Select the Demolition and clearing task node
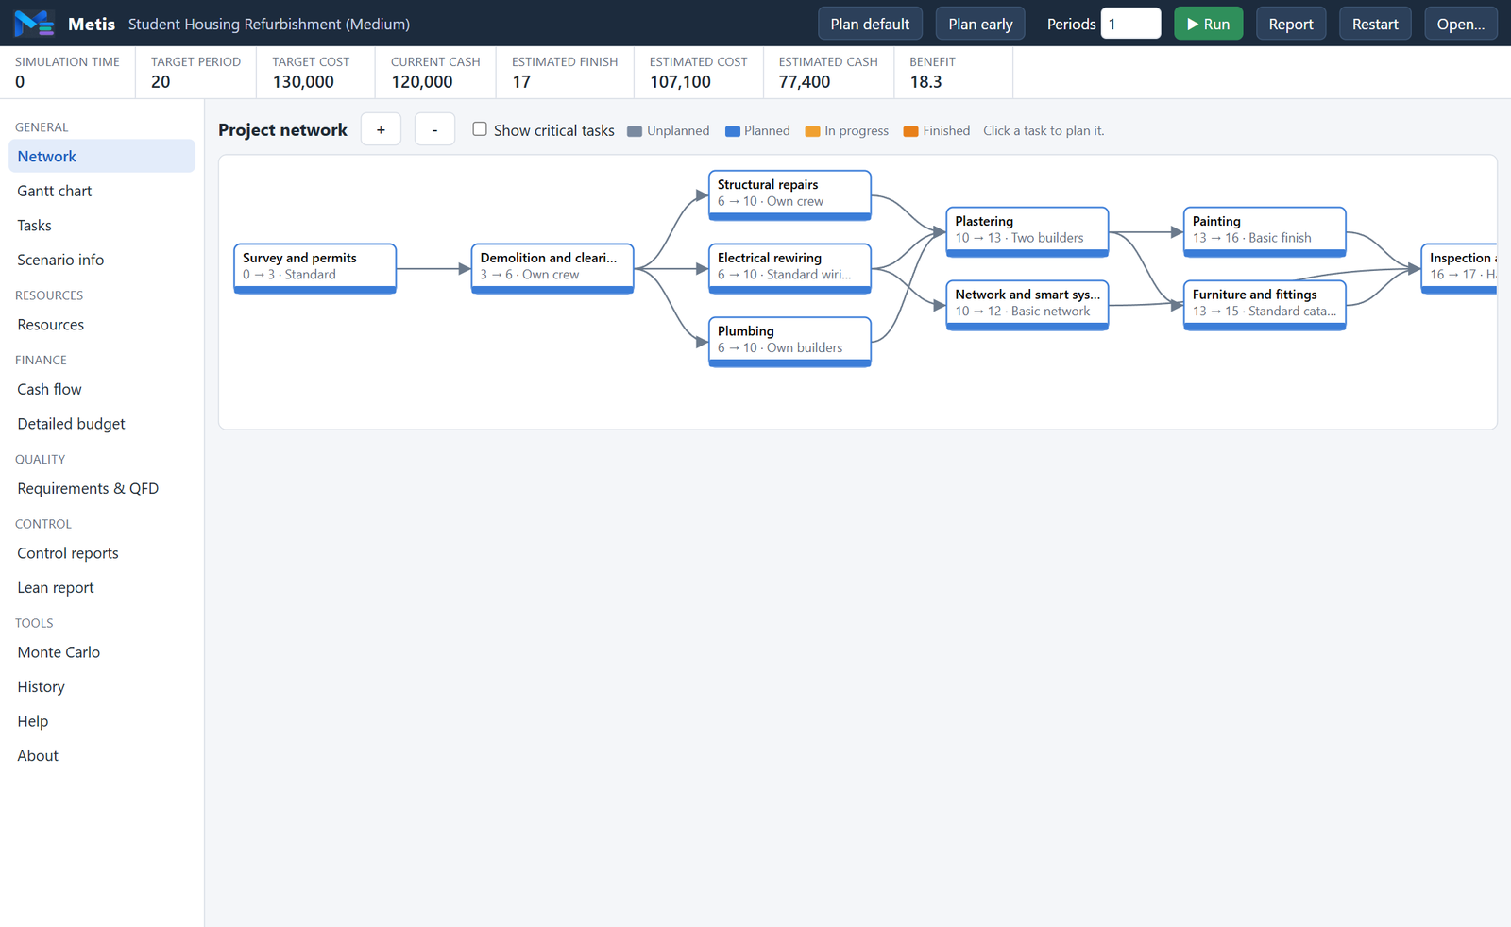Image resolution: width=1511 pixels, height=927 pixels. tap(552, 268)
